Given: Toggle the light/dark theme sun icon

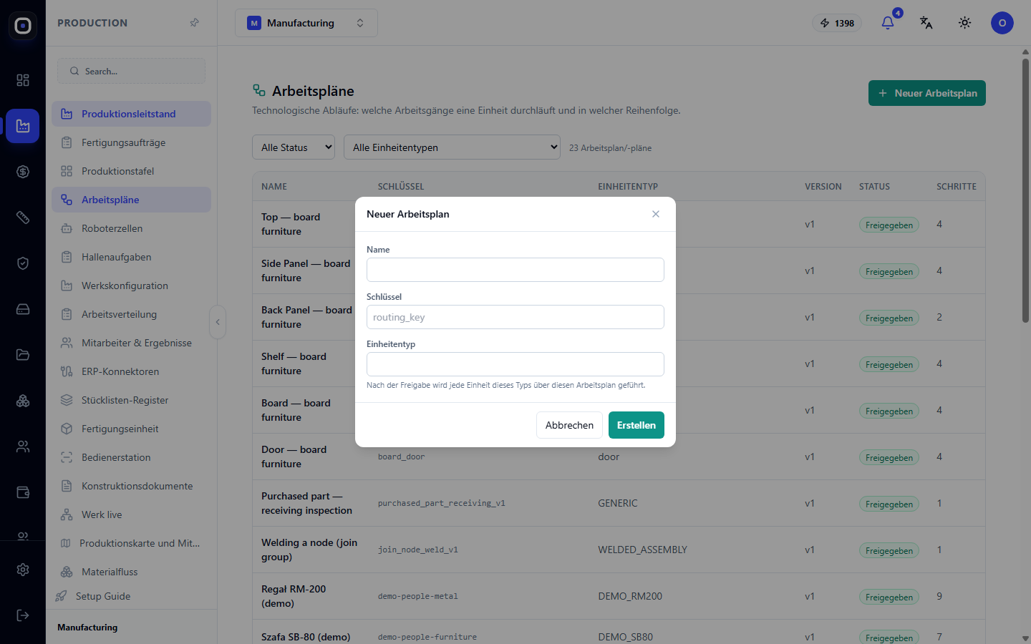Looking at the screenshot, I should coord(965,23).
